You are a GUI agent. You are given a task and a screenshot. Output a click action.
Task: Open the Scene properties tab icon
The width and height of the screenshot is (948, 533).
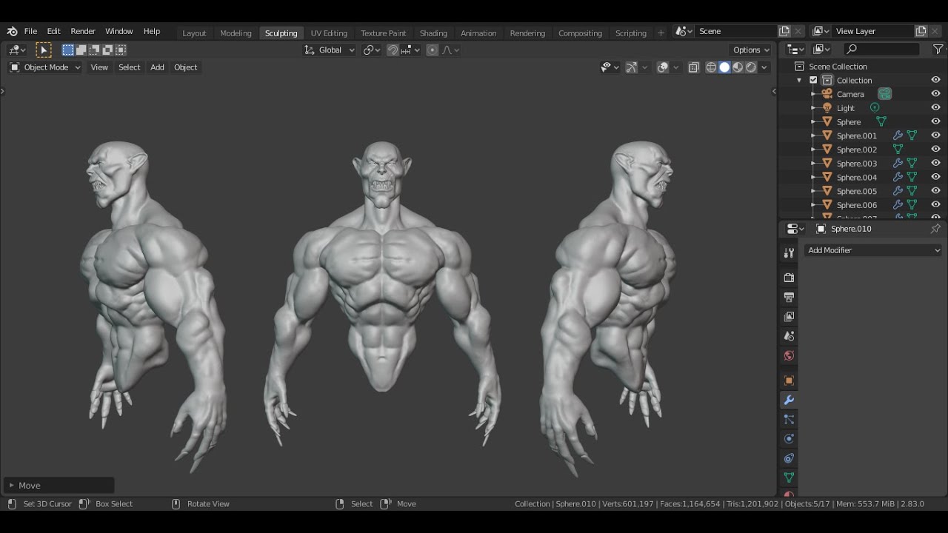[x=789, y=335]
